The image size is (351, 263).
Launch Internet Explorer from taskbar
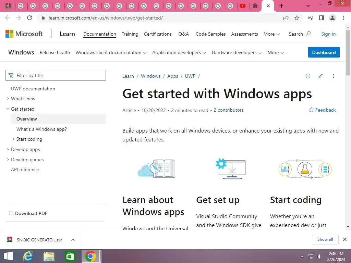pyautogui.click(x=28, y=256)
